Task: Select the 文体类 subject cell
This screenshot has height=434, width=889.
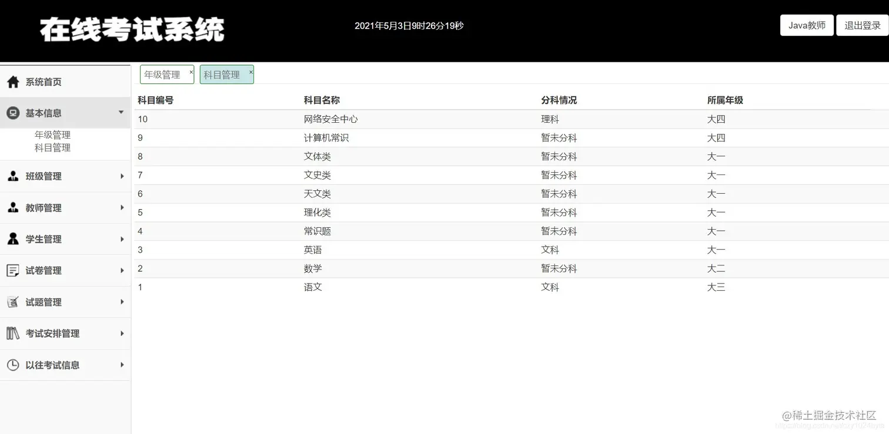Action: (x=317, y=157)
